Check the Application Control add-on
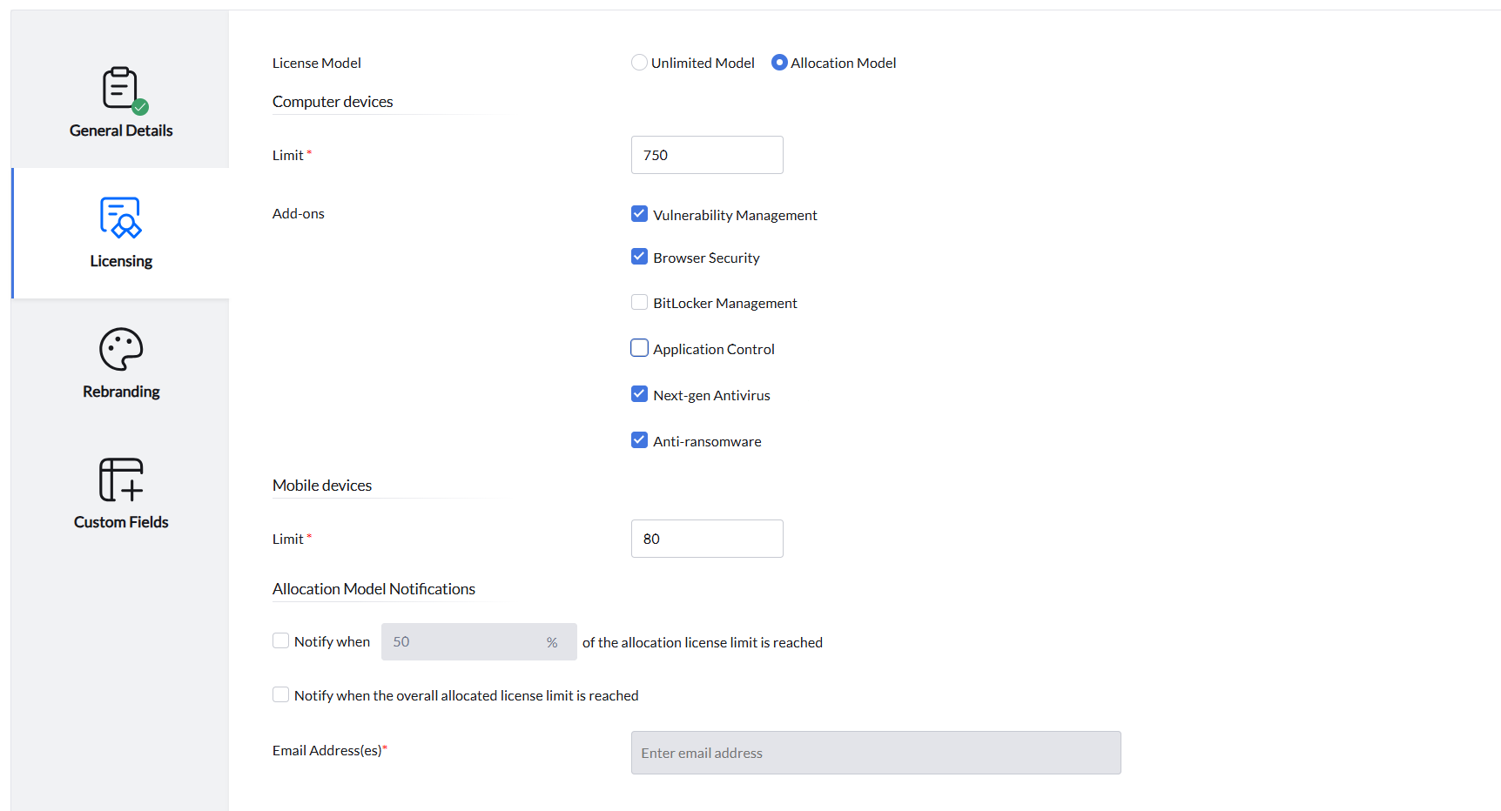 (640, 348)
